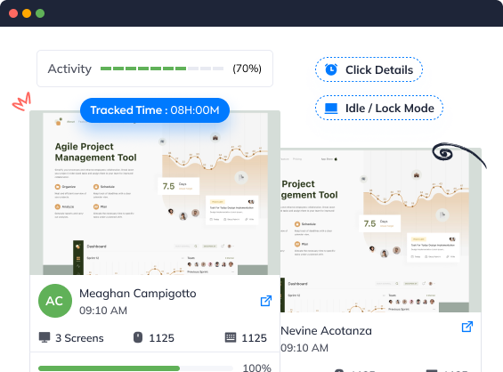Open Meaghan Campigotto's screenshot in new window icon
The image size is (503, 372).
[x=266, y=301]
